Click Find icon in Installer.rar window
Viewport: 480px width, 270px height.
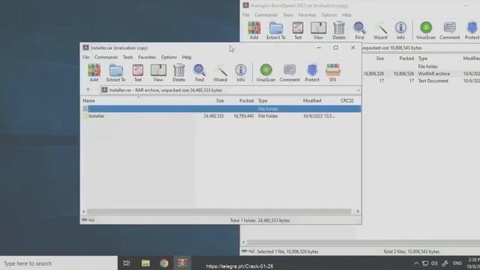pyautogui.click(x=199, y=73)
